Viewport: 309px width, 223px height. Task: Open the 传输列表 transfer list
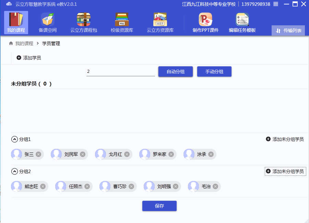tap(288, 30)
